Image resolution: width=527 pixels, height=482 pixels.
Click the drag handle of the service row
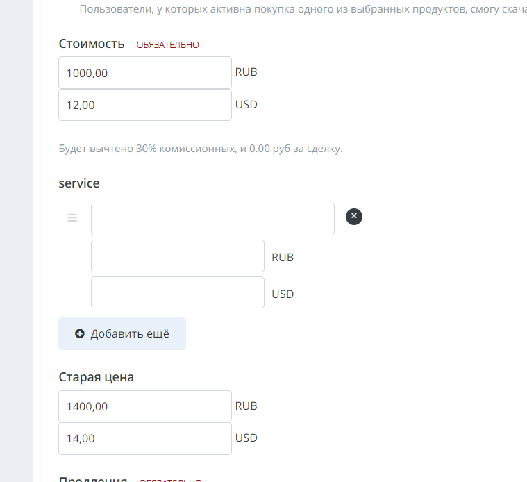click(72, 218)
